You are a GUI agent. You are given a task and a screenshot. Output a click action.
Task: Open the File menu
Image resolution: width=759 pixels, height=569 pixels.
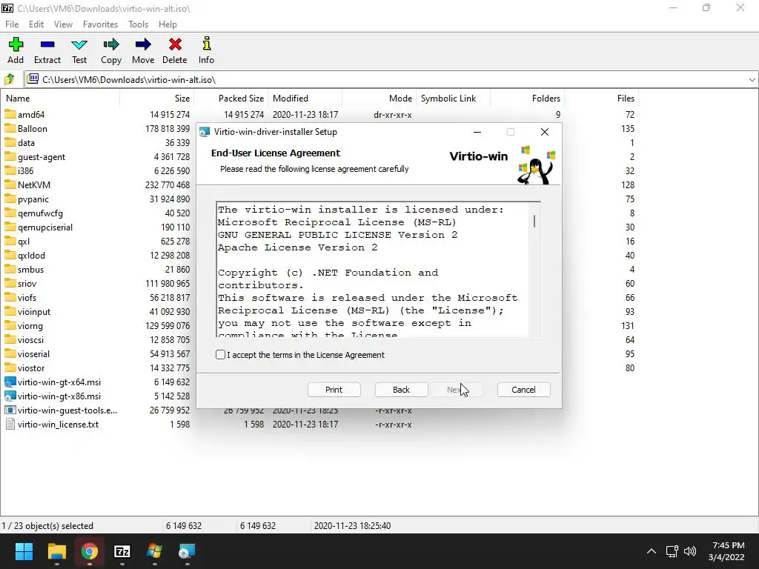(x=12, y=24)
